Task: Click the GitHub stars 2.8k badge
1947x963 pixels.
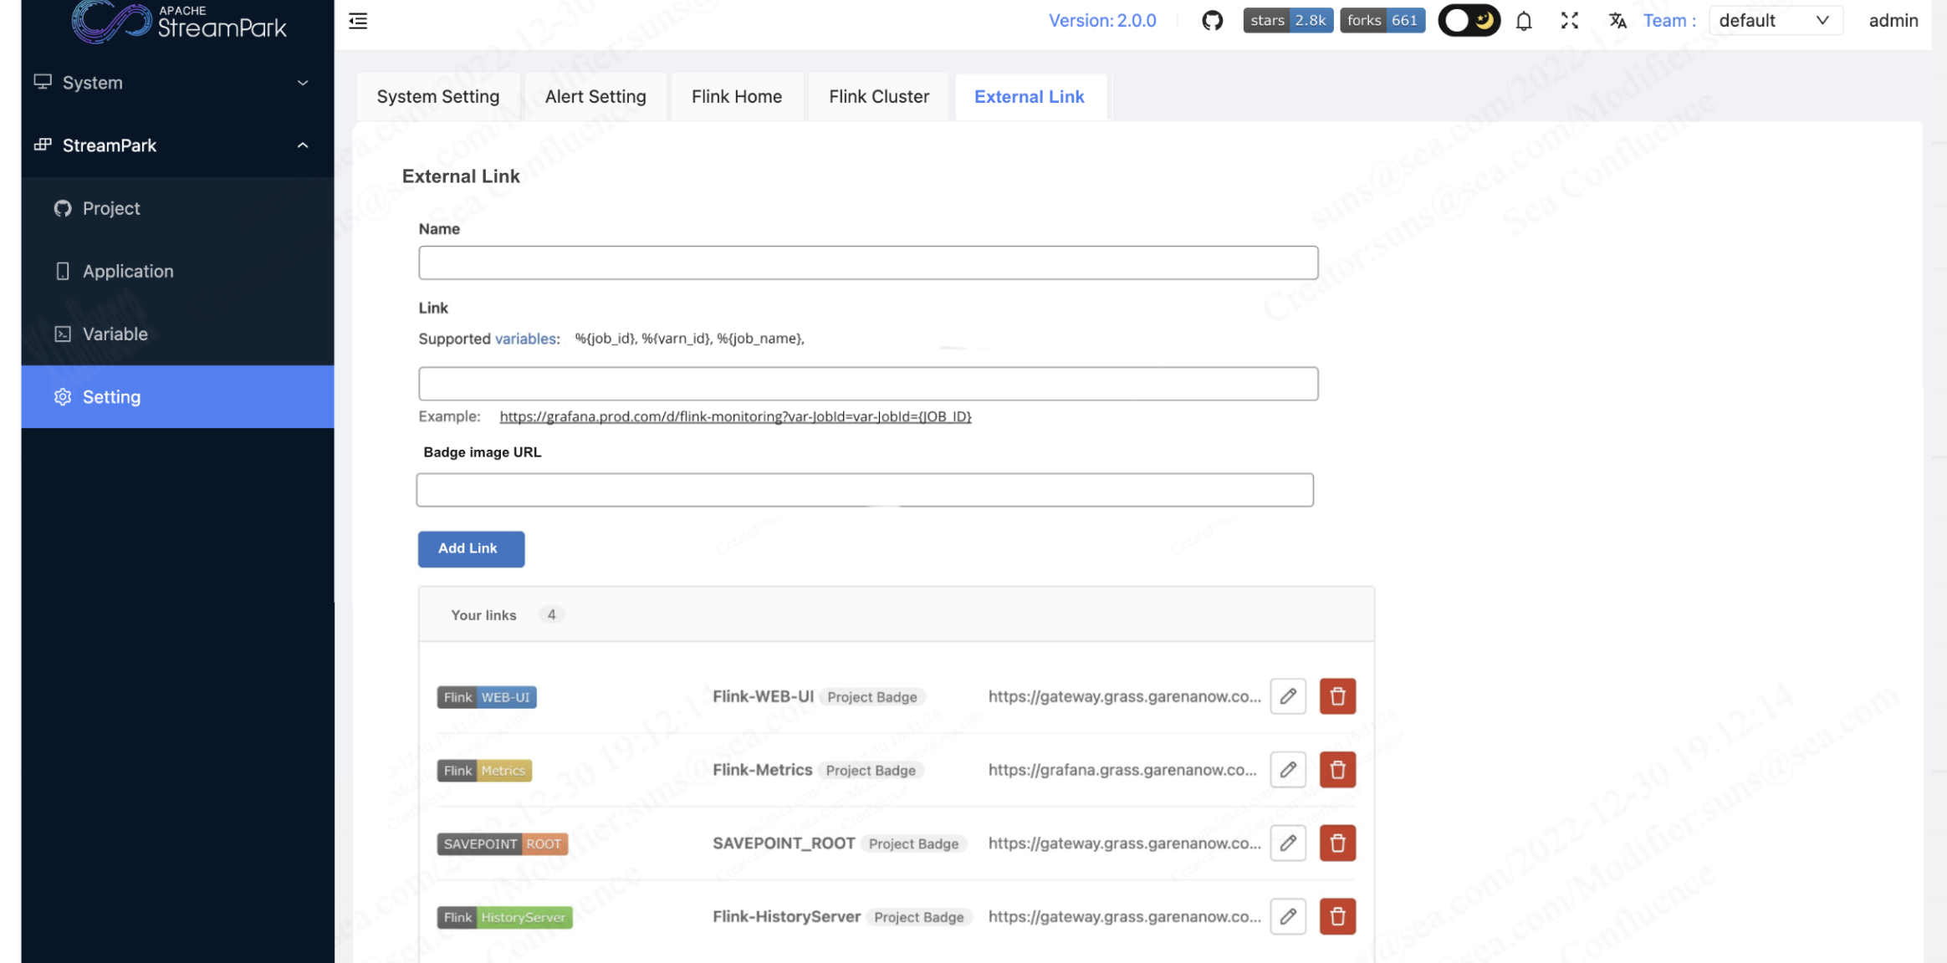Action: tap(1288, 21)
